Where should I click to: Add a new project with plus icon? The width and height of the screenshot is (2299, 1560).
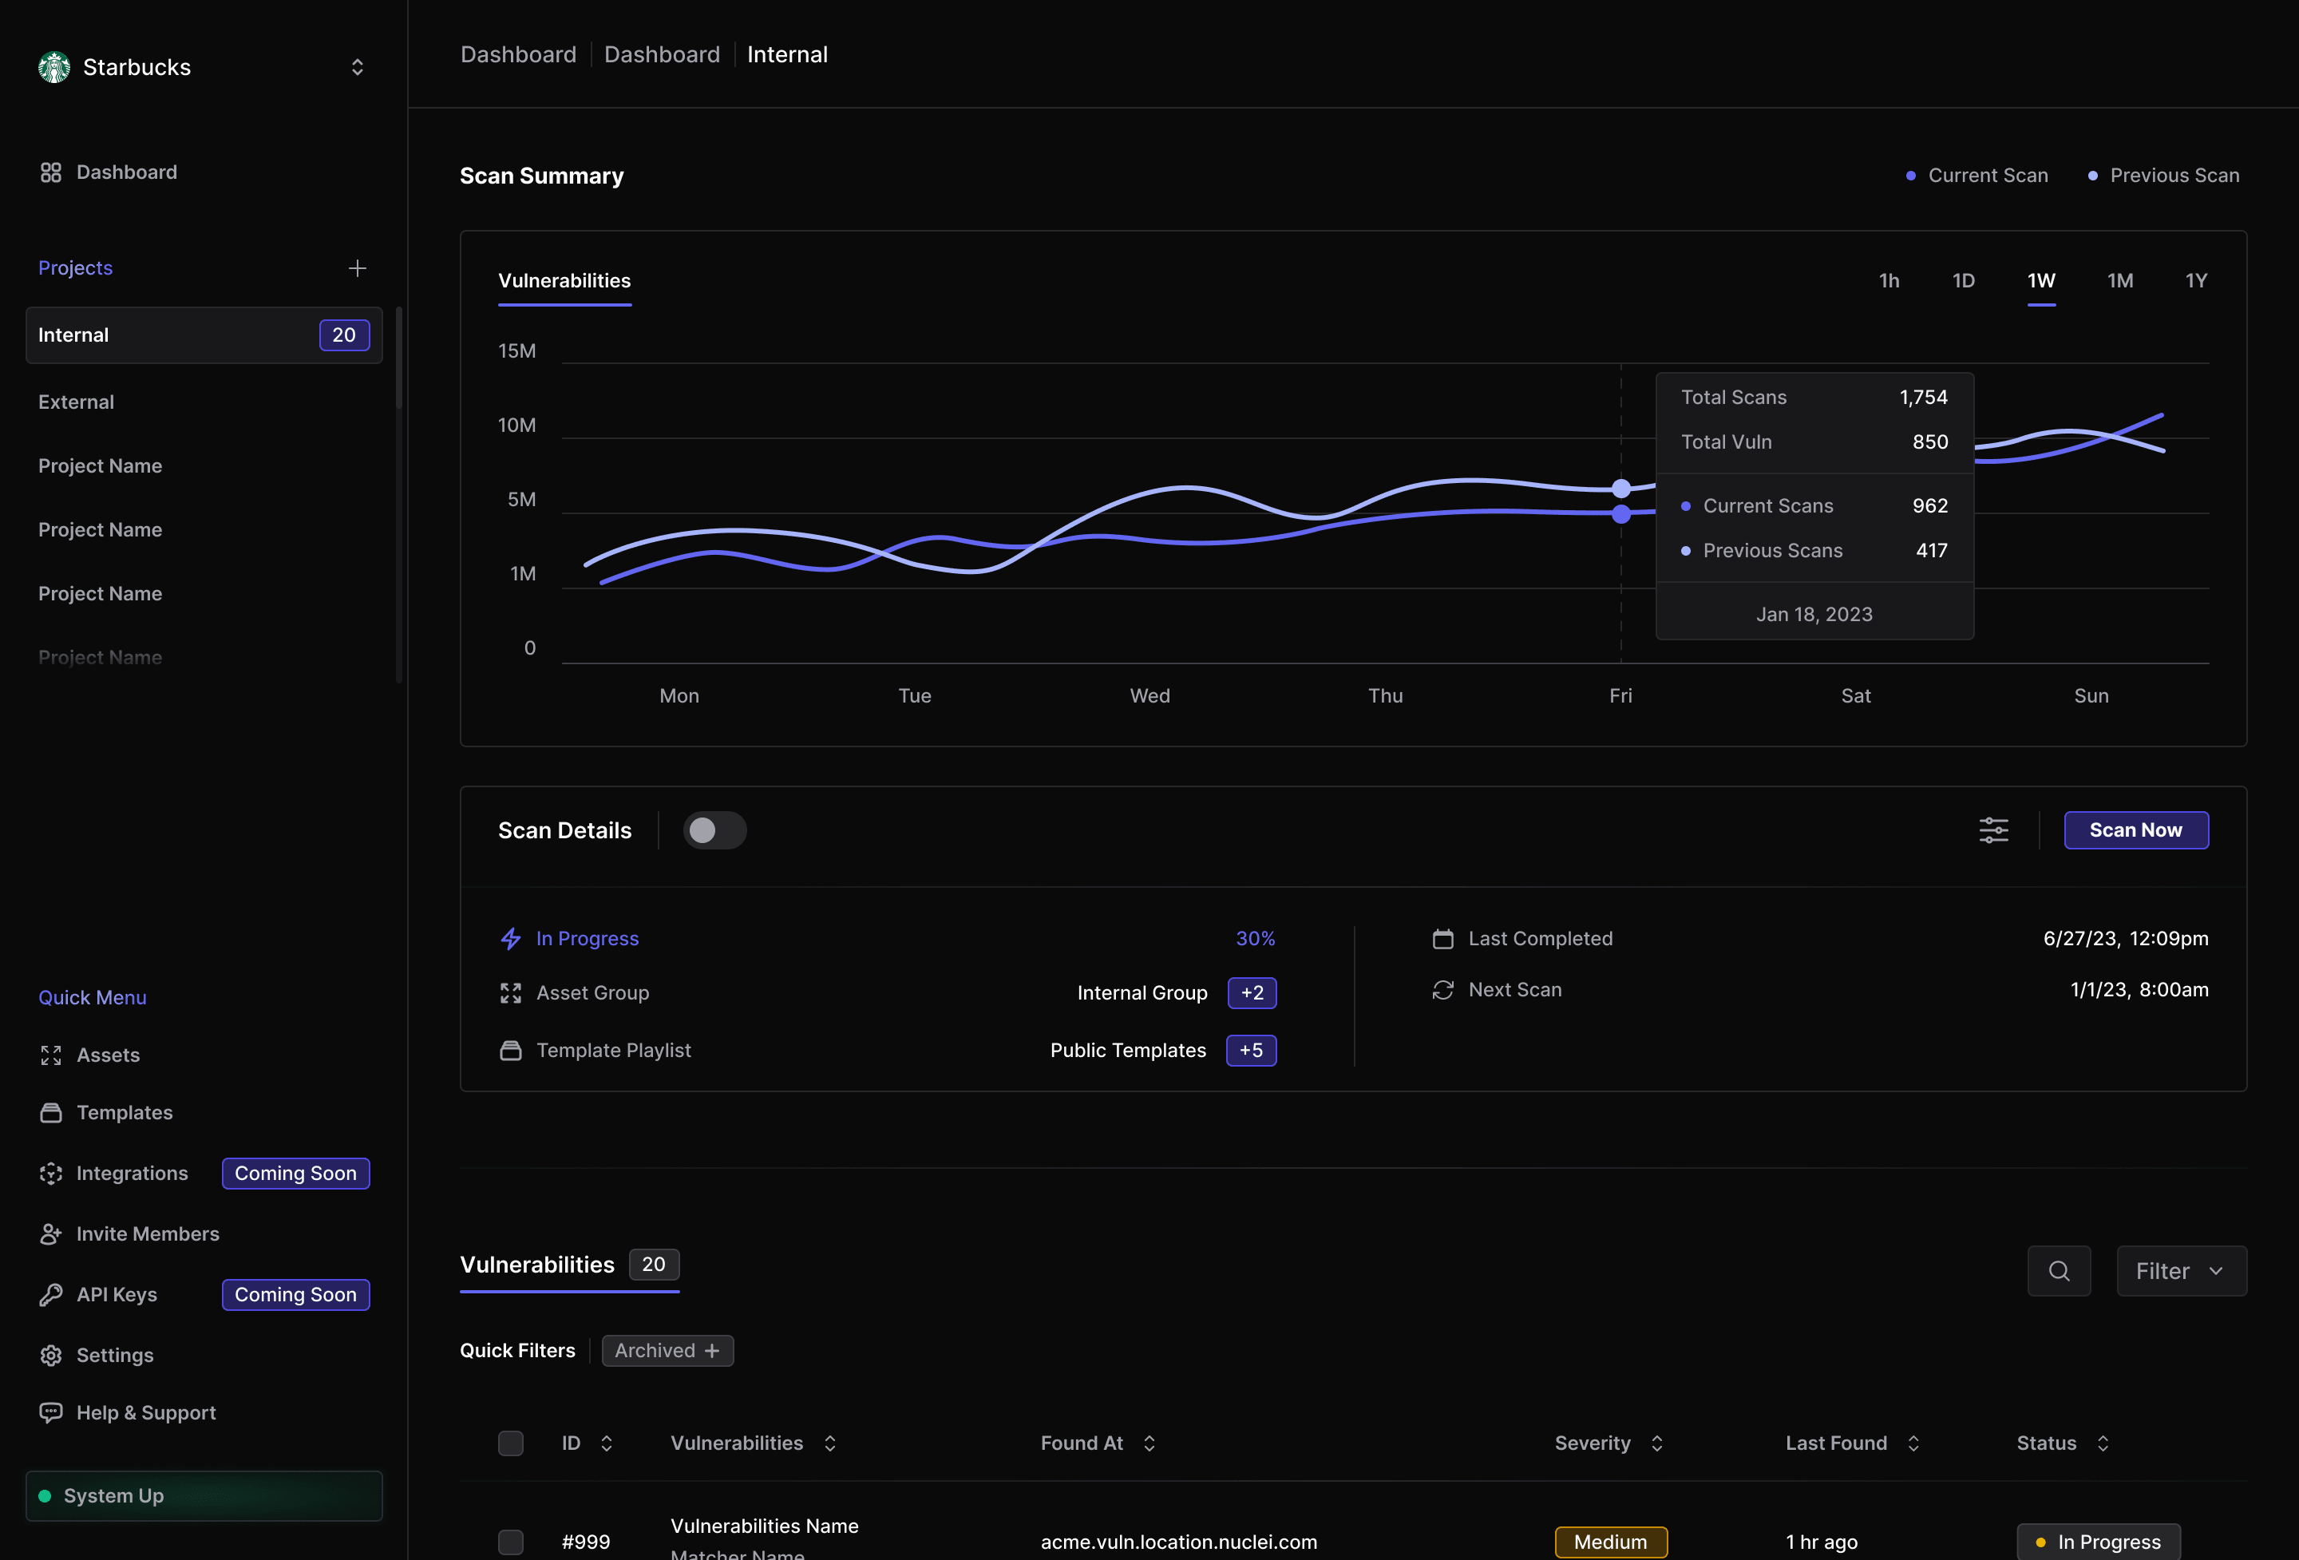coord(357,268)
